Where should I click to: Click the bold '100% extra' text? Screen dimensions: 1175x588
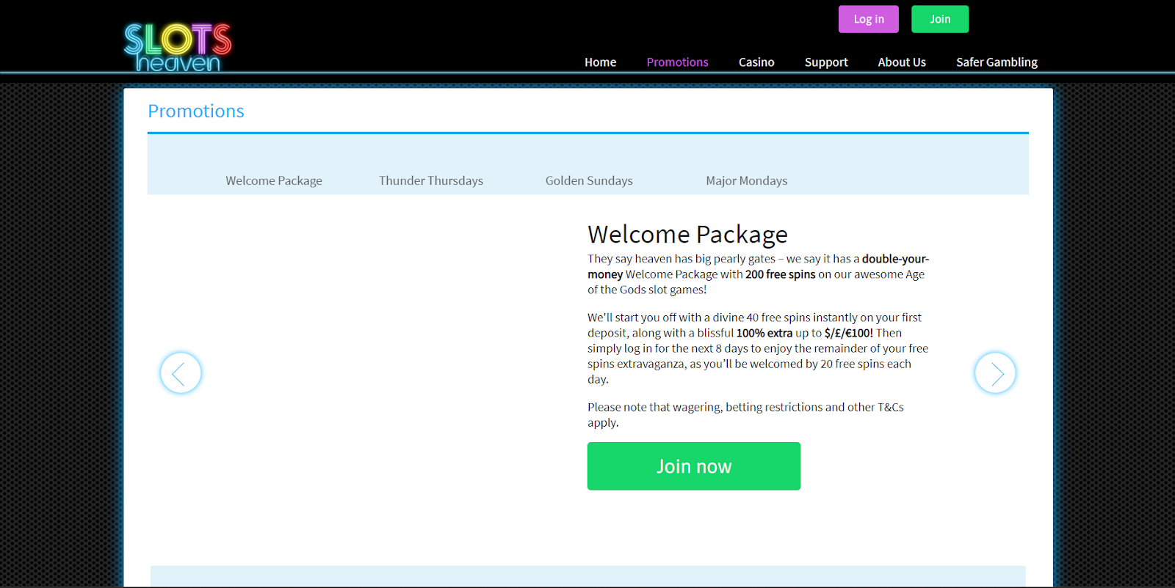click(764, 333)
